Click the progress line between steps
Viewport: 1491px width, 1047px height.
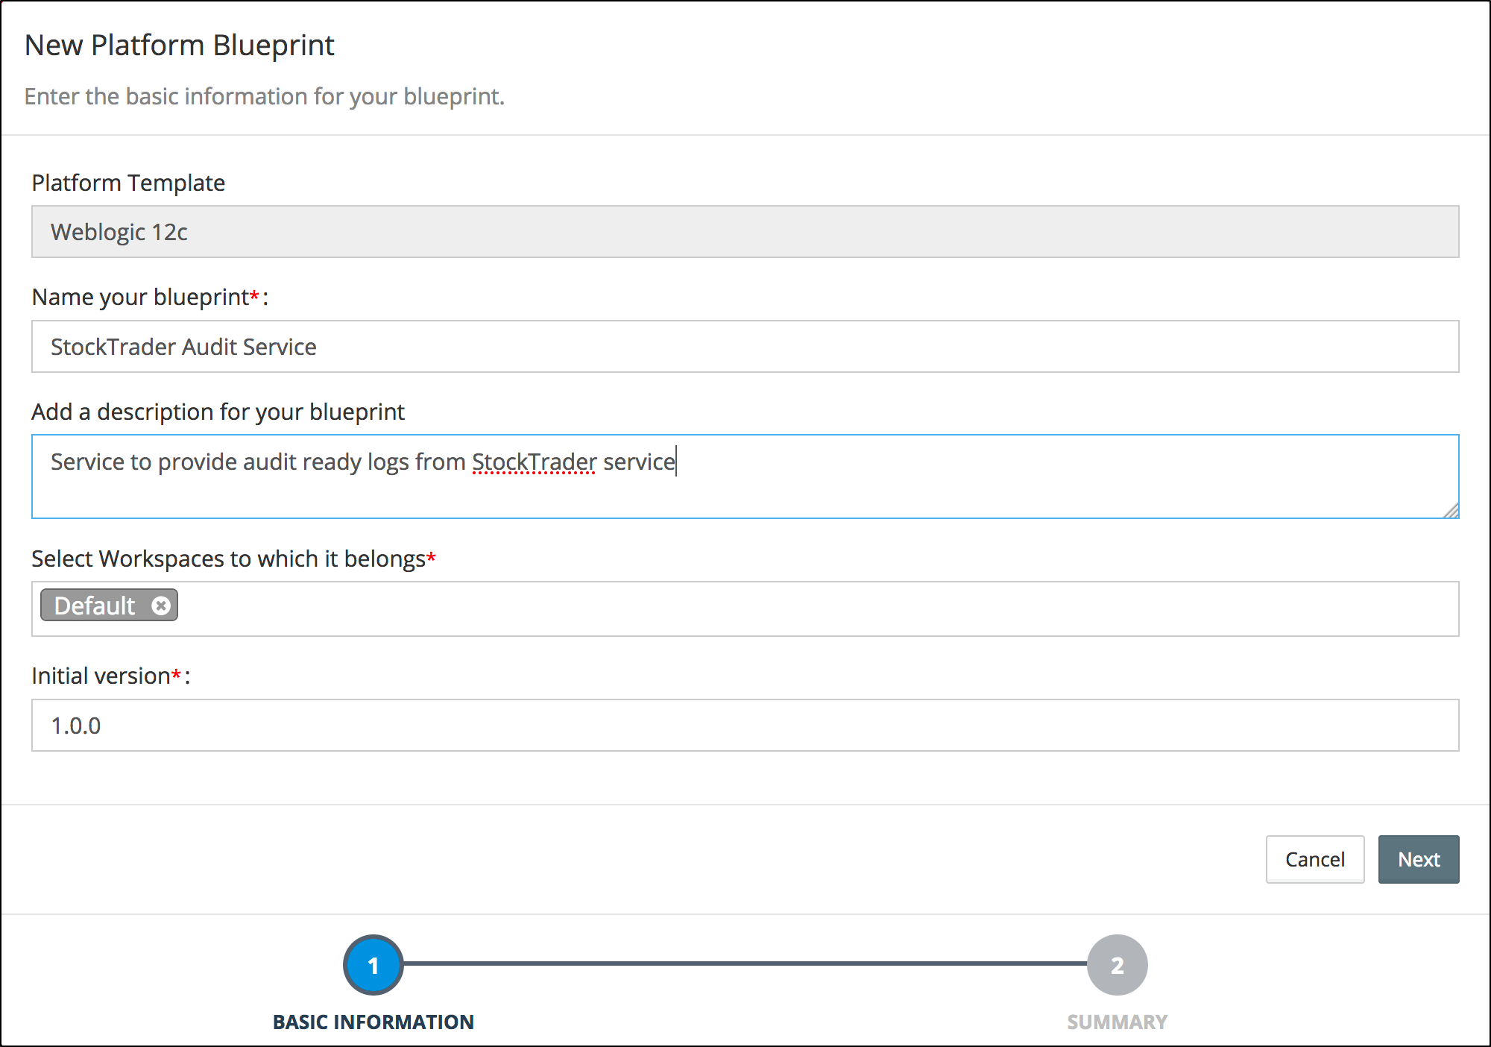(x=744, y=963)
